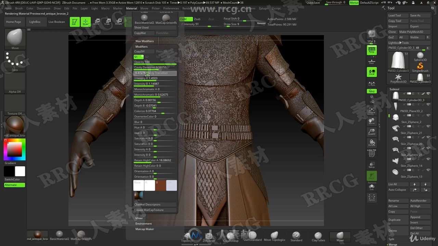Image resolution: width=438 pixels, height=246 pixels.
Task: Click the QuickSave button
Action: (313, 3)
